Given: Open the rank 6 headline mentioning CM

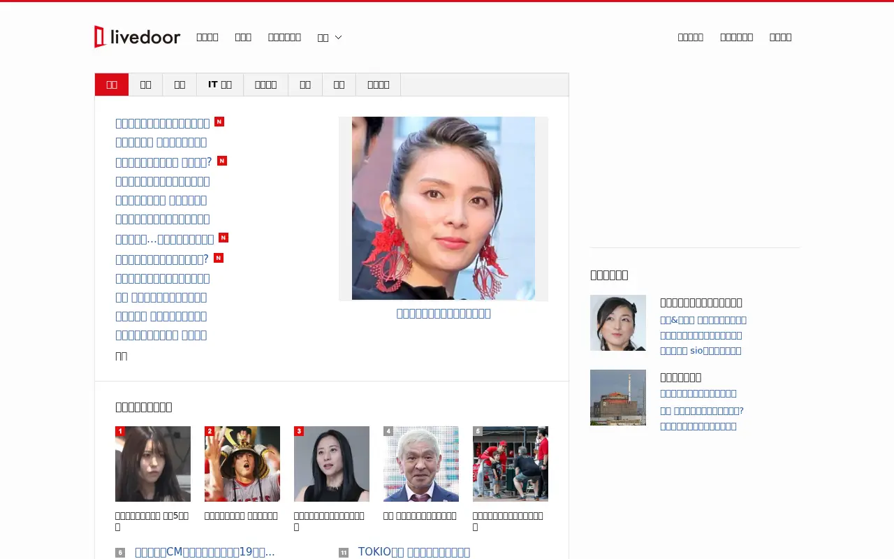Looking at the screenshot, I should pos(205,552).
